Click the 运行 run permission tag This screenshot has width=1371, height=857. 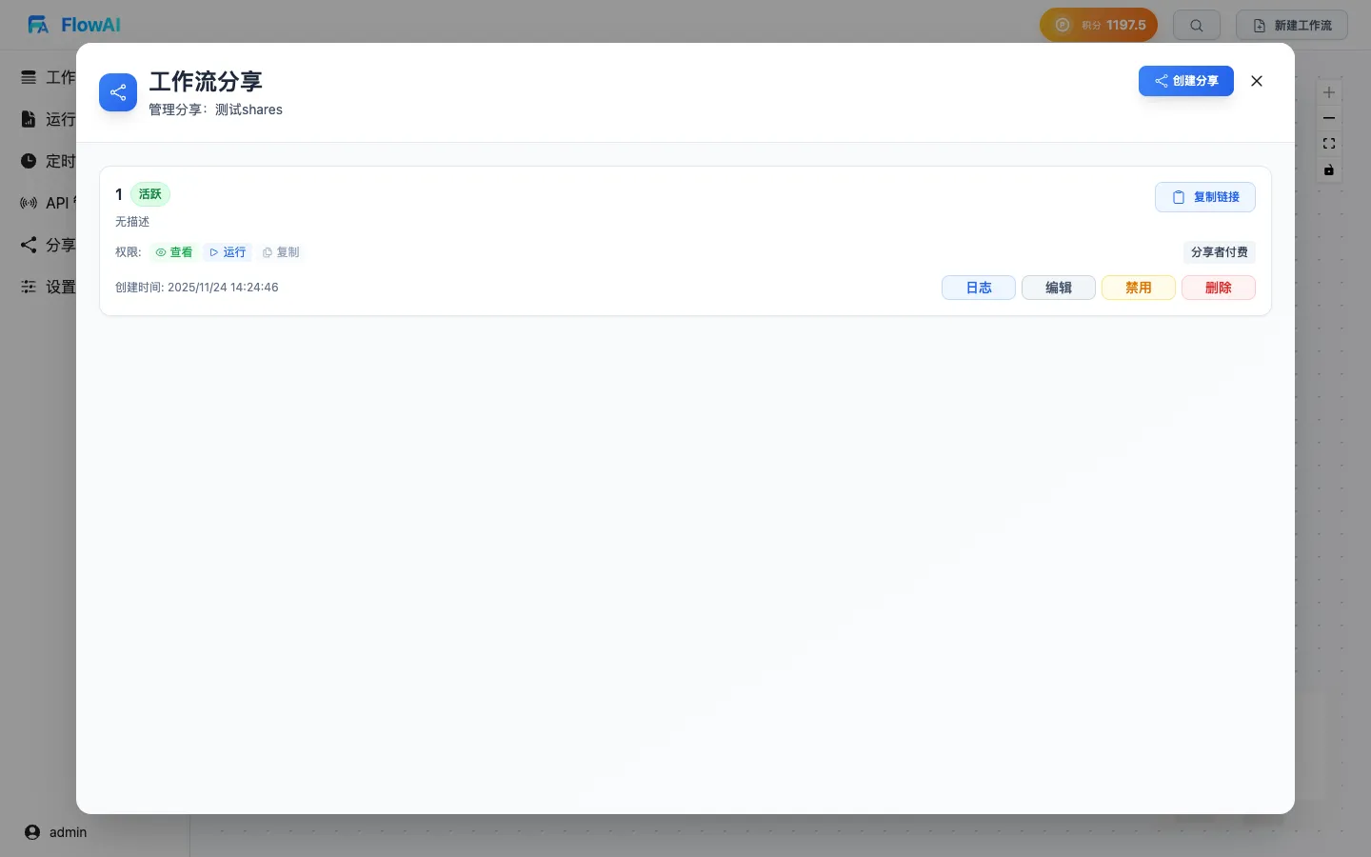pos(228,252)
